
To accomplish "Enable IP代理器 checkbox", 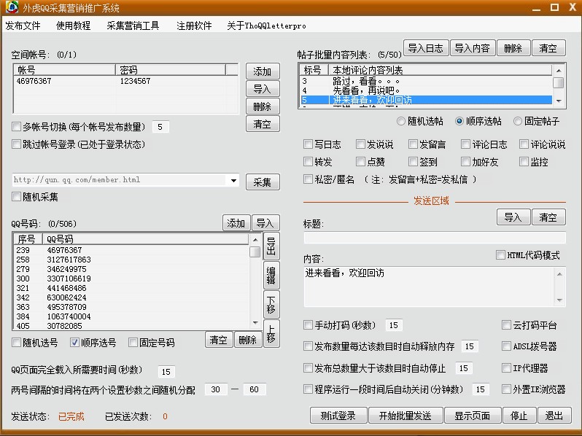I will click(506, 367).
